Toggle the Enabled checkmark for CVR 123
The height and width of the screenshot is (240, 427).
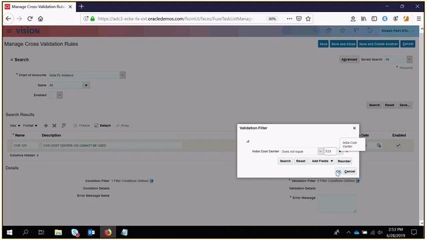coord(398,145)
